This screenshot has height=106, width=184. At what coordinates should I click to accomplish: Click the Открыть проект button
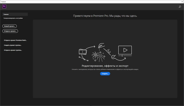click(x=10, y=31)
